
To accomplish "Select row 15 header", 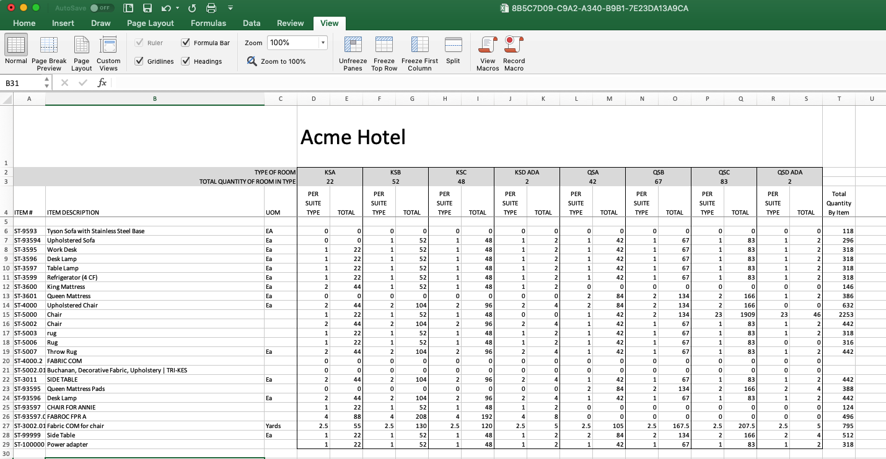I will click(6, 314).
